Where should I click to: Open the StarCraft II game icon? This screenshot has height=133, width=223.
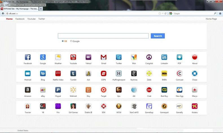click(x=134, y=106)
